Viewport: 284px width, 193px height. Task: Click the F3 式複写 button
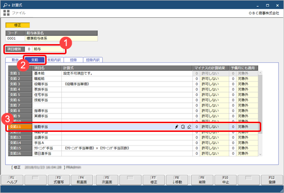tap(59, 180)
